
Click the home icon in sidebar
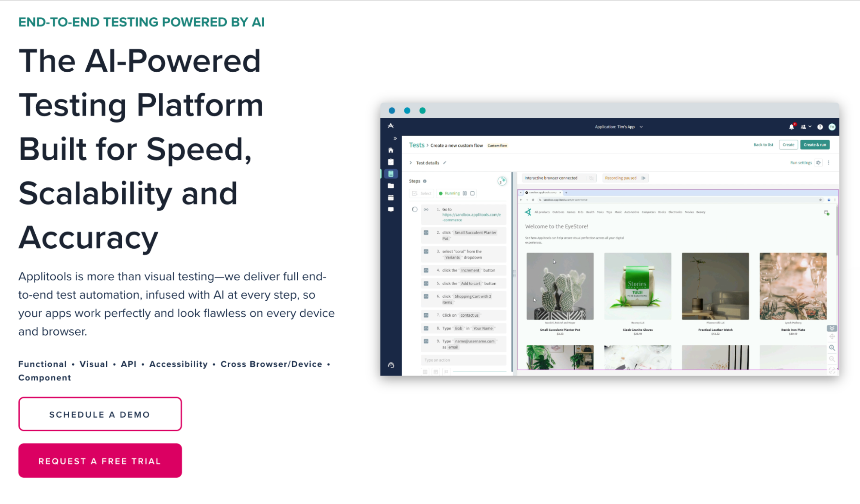click(391, 150)
